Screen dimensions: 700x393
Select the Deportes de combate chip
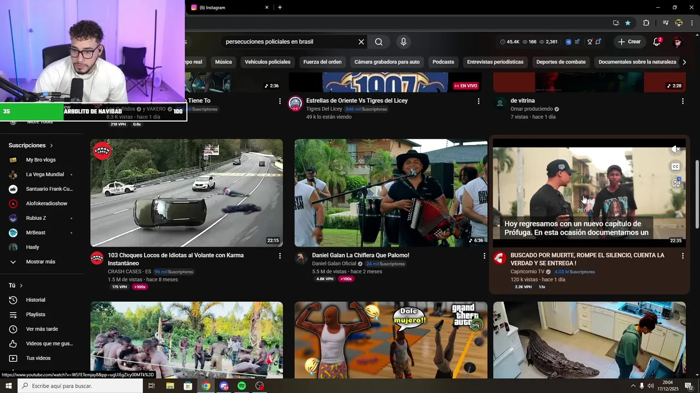click(x=561, y=62)
